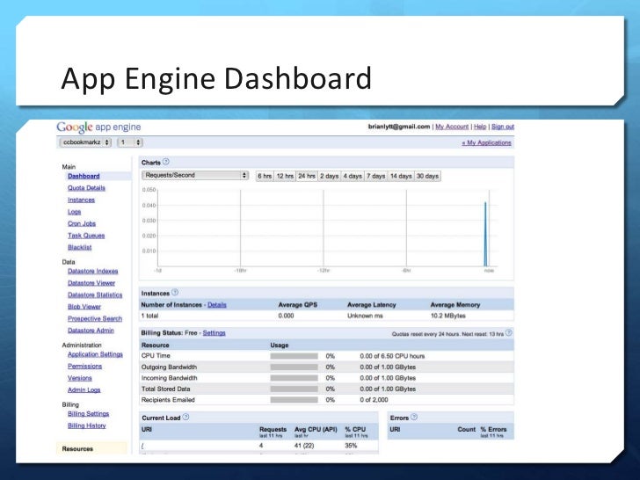Click the Sign out link
This screenshot has width=640, height=480.
click(503, 127)
